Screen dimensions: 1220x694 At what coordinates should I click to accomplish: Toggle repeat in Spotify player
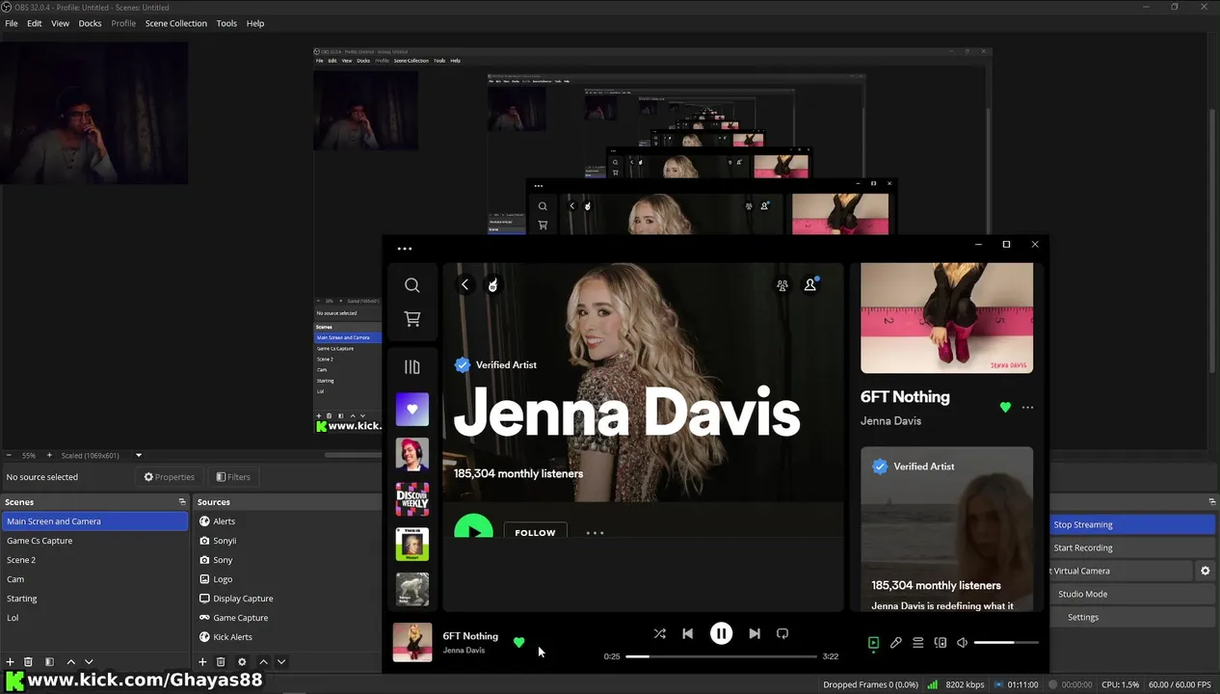[782, 633]
